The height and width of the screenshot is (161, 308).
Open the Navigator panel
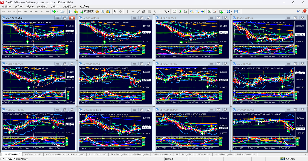pos(76,11)
